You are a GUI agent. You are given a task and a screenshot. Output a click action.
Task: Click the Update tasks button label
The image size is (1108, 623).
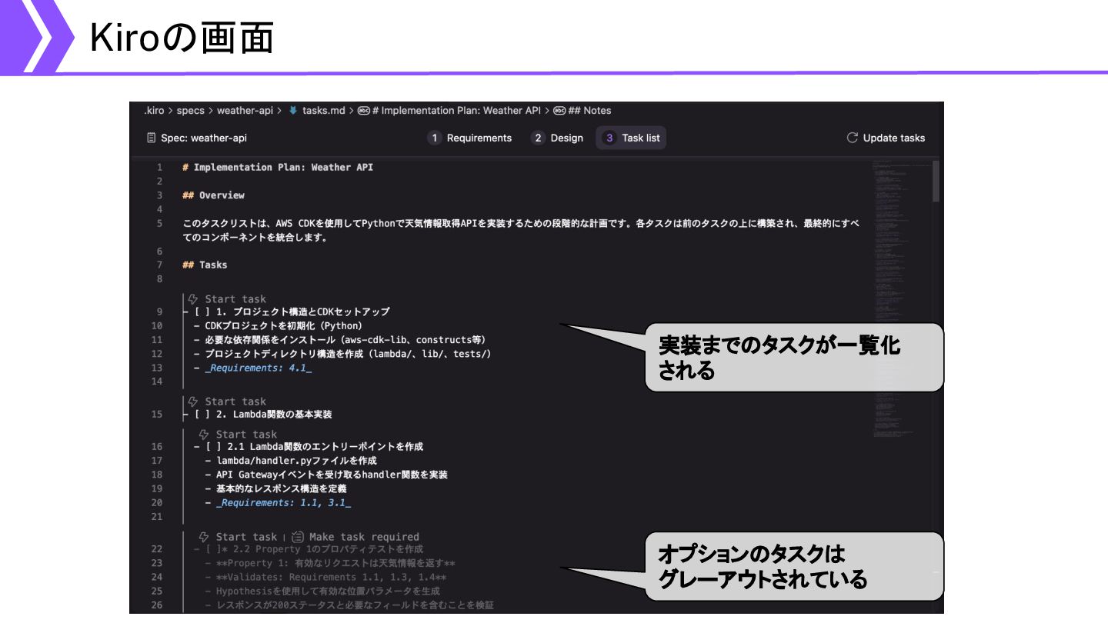pyautogui.click(x=894, y=138)
